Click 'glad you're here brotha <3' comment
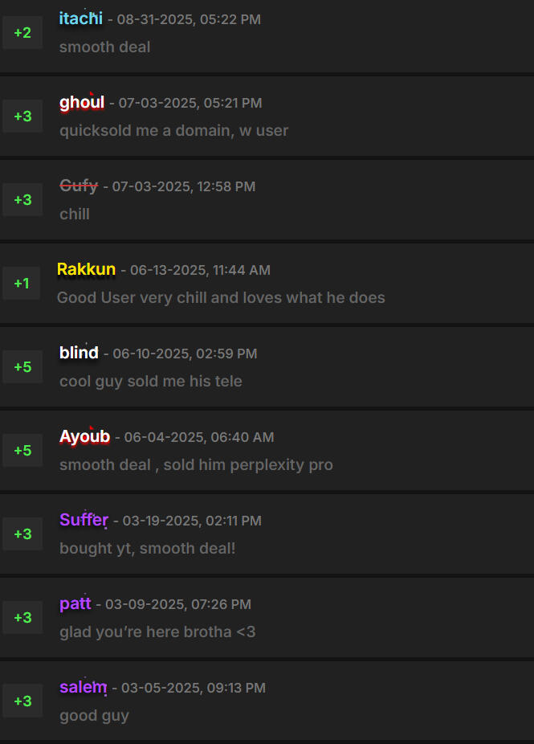534x744 pixels. 157,632
